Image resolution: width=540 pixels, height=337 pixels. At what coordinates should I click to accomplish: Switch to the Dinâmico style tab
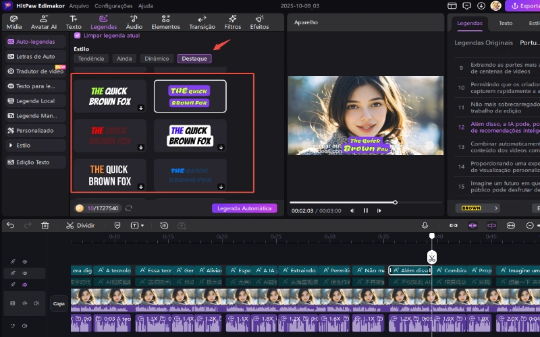click(157, 59)
